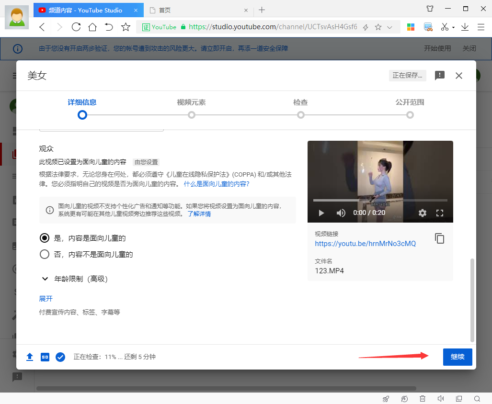Copy the video link with copy icon
Image resolution: width=492 pixels, height=404 pixels.
tap(440, 238)
